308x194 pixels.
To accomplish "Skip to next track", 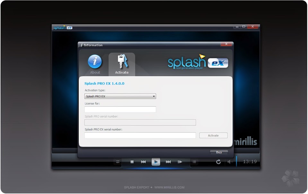I will pos(168,162).
